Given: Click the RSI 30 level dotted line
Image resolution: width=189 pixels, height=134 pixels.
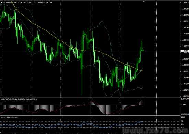Looking at the screenshot, I should (90, 127).
